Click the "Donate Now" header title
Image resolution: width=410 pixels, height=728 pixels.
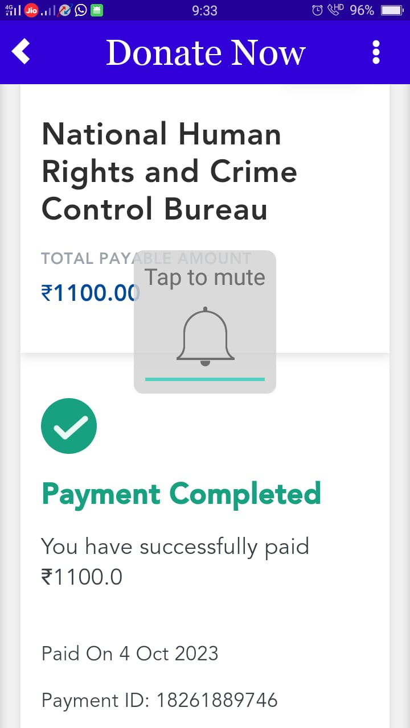click(x=206, y=52)
